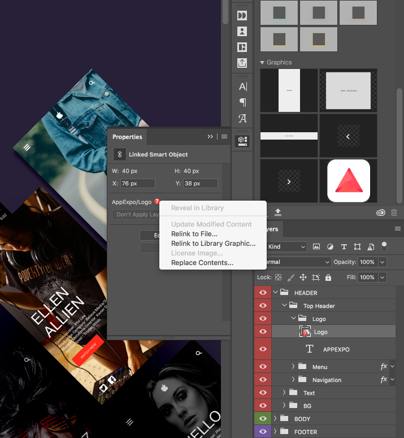Expand the Navigation group
Image resolution: width=404 pixels, height=438 pixels.
293,379
